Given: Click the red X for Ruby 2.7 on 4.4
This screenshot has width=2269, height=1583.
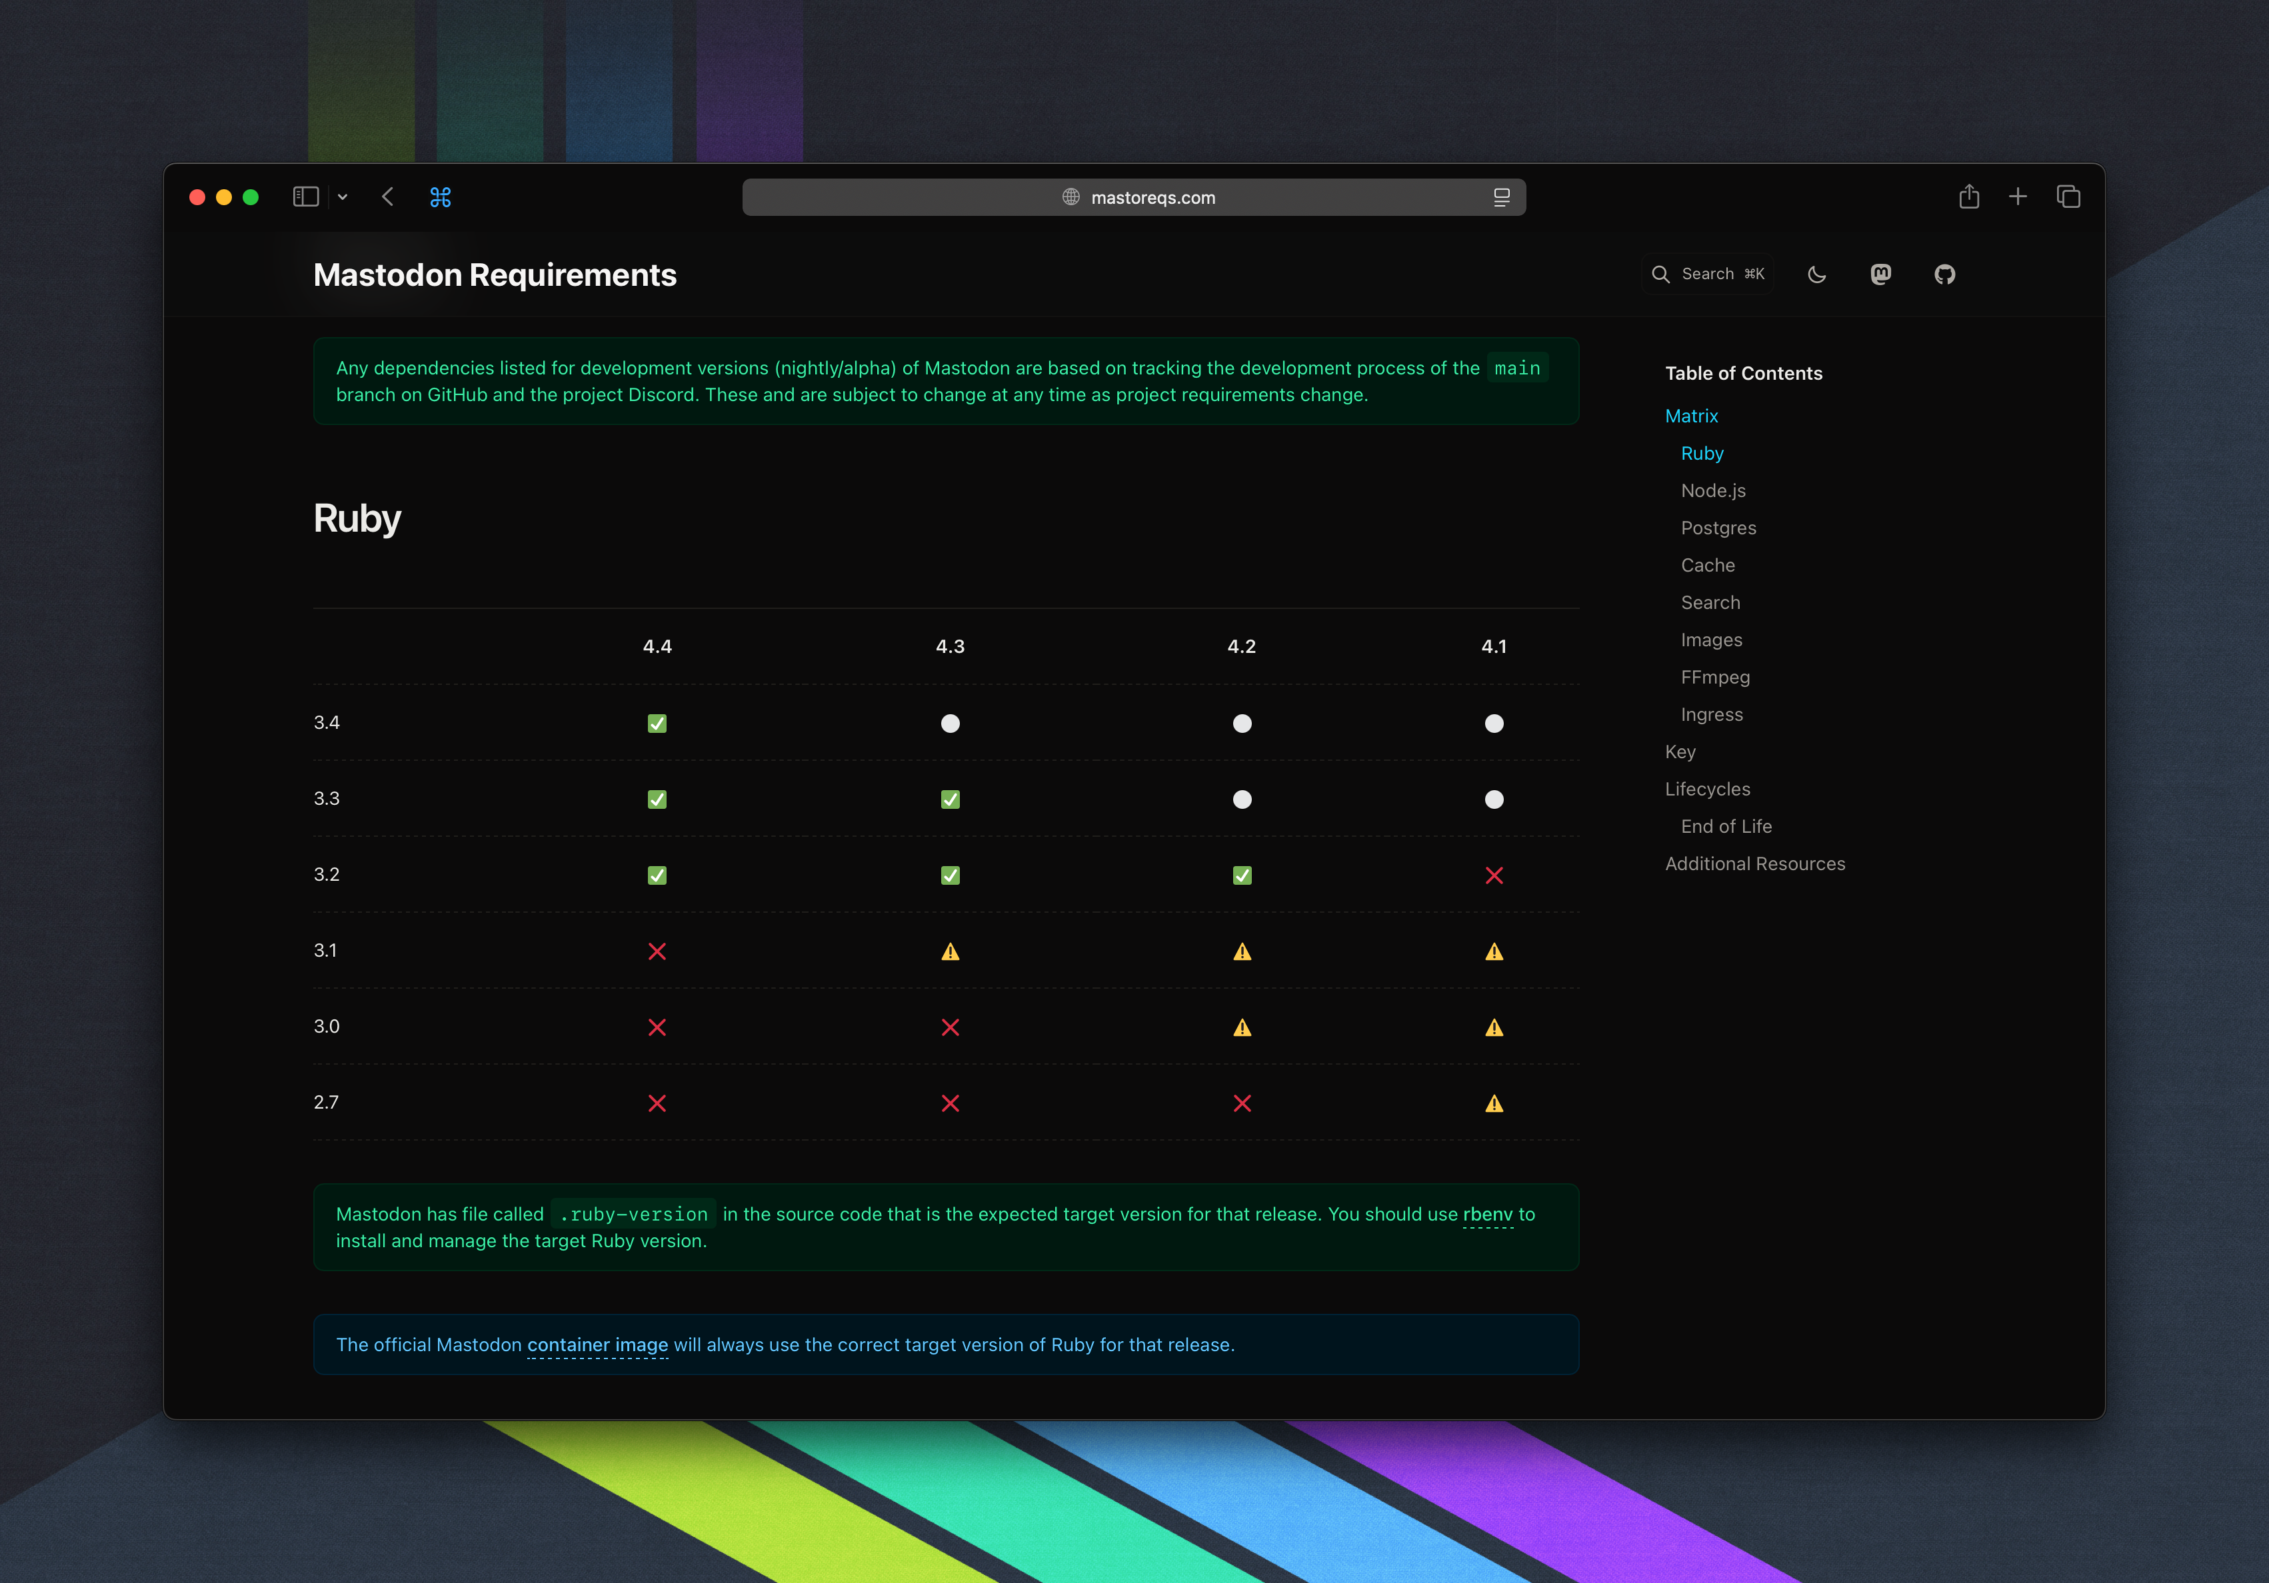Looking at the screenshot, I should (x=657, y=1104).
